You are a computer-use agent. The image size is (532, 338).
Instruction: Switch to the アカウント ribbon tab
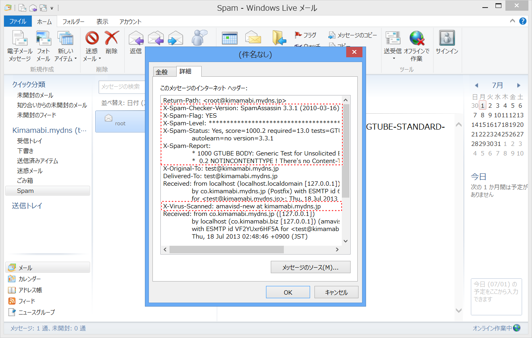tap(130, 21)
